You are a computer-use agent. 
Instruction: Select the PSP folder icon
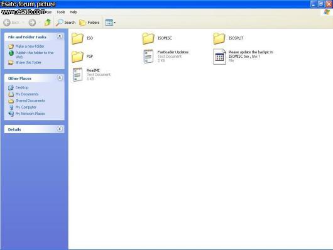tap(77, 57)
